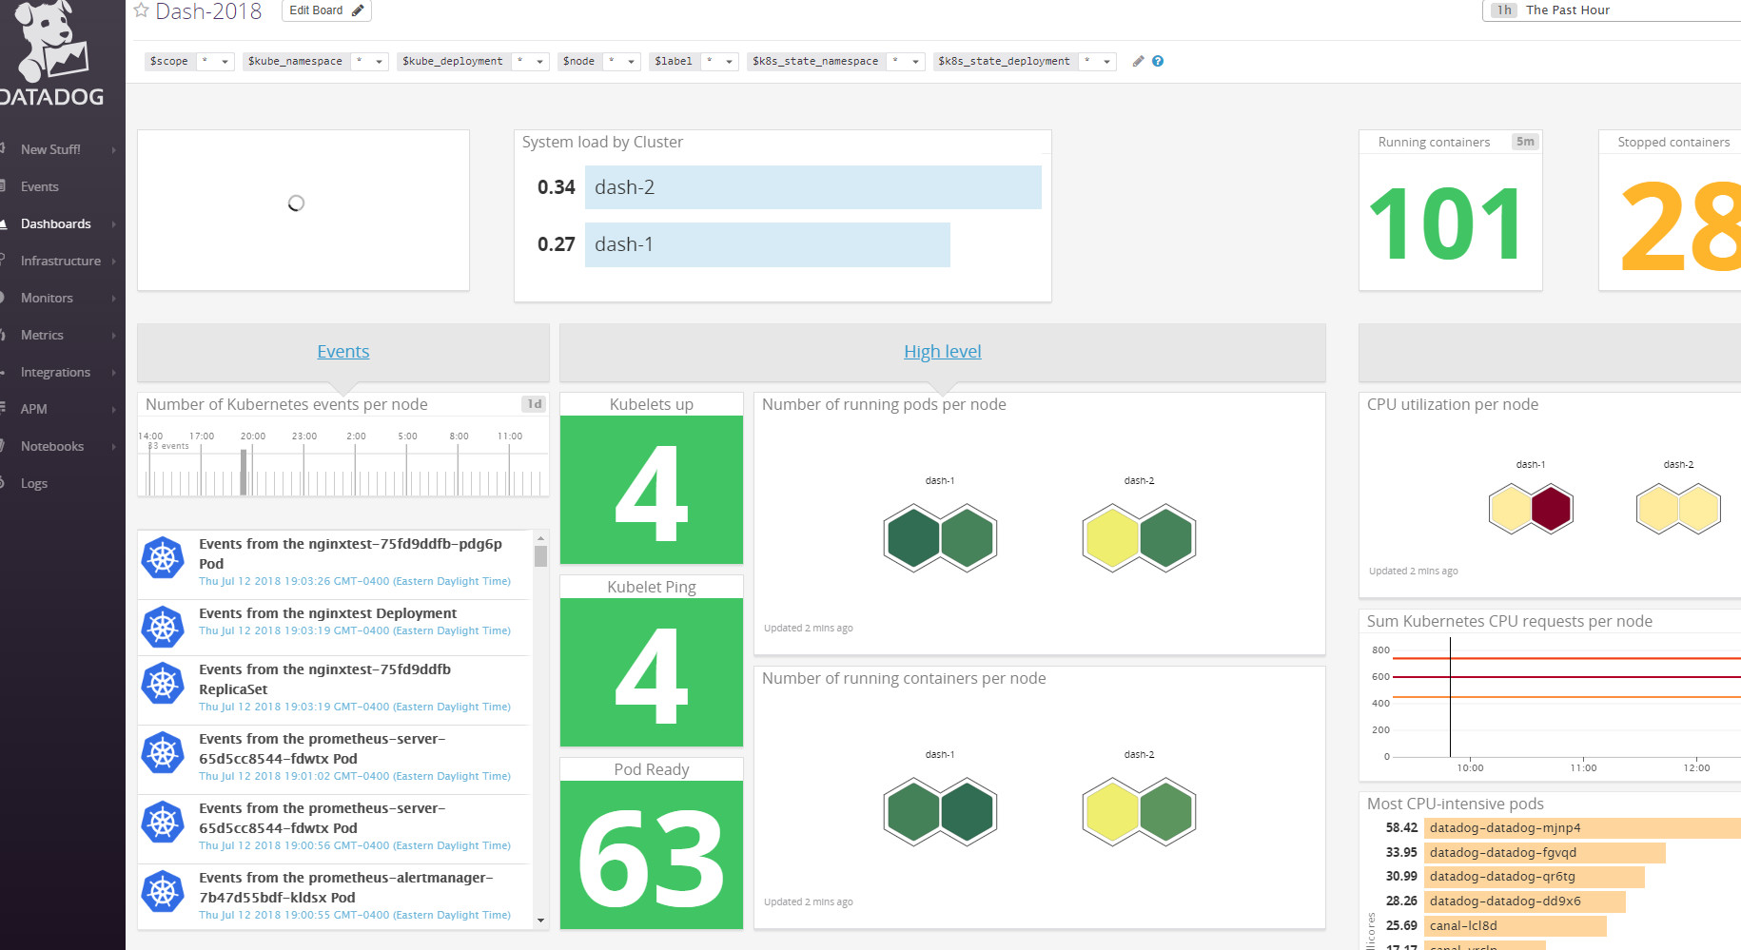The width and height of the screenshot is (1741, 950).
Task: Click the dark red dash-1 CPU hexagon
Action: (x=1551, y=509)
